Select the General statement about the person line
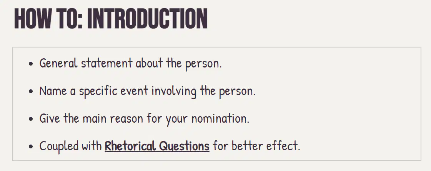The height and width of the screenshot is (171, 431). click(131, 63)
